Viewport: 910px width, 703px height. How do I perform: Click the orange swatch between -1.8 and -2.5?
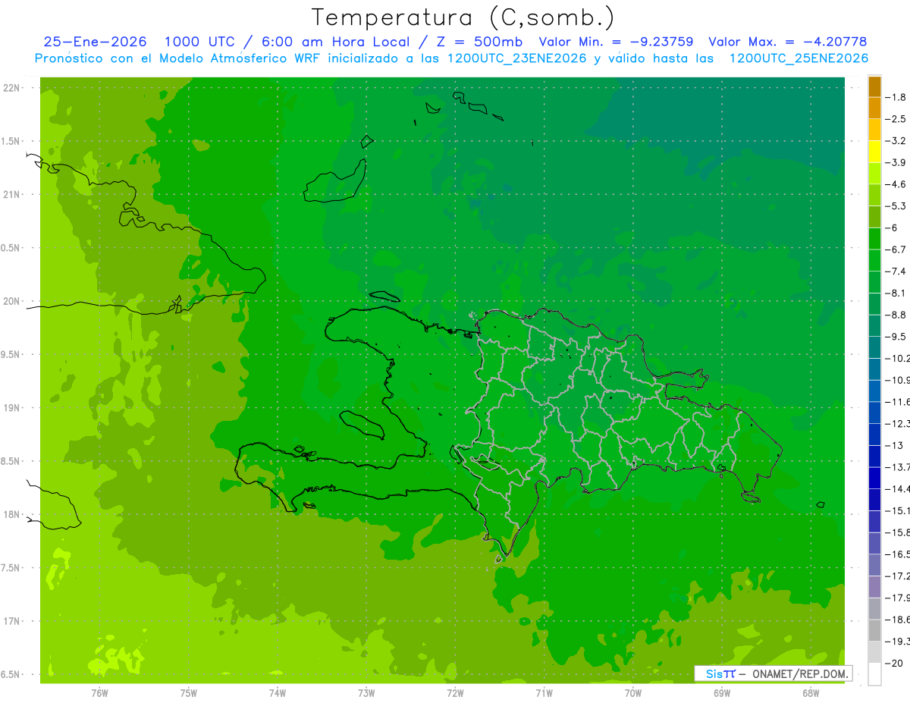[874, 108]
